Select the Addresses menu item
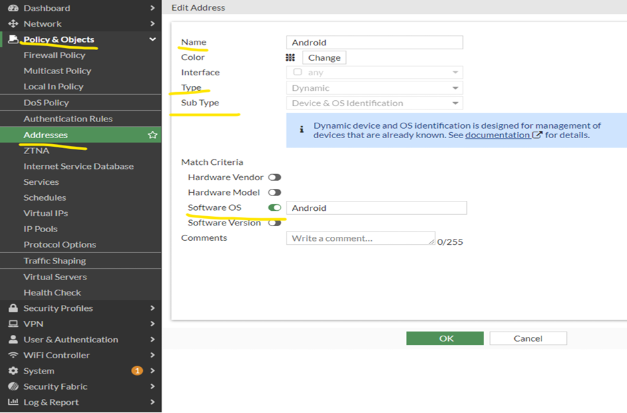 (81, 135)
